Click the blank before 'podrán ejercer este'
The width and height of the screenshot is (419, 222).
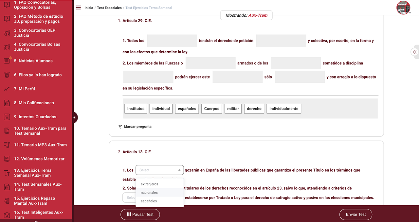tap(148, 77)
